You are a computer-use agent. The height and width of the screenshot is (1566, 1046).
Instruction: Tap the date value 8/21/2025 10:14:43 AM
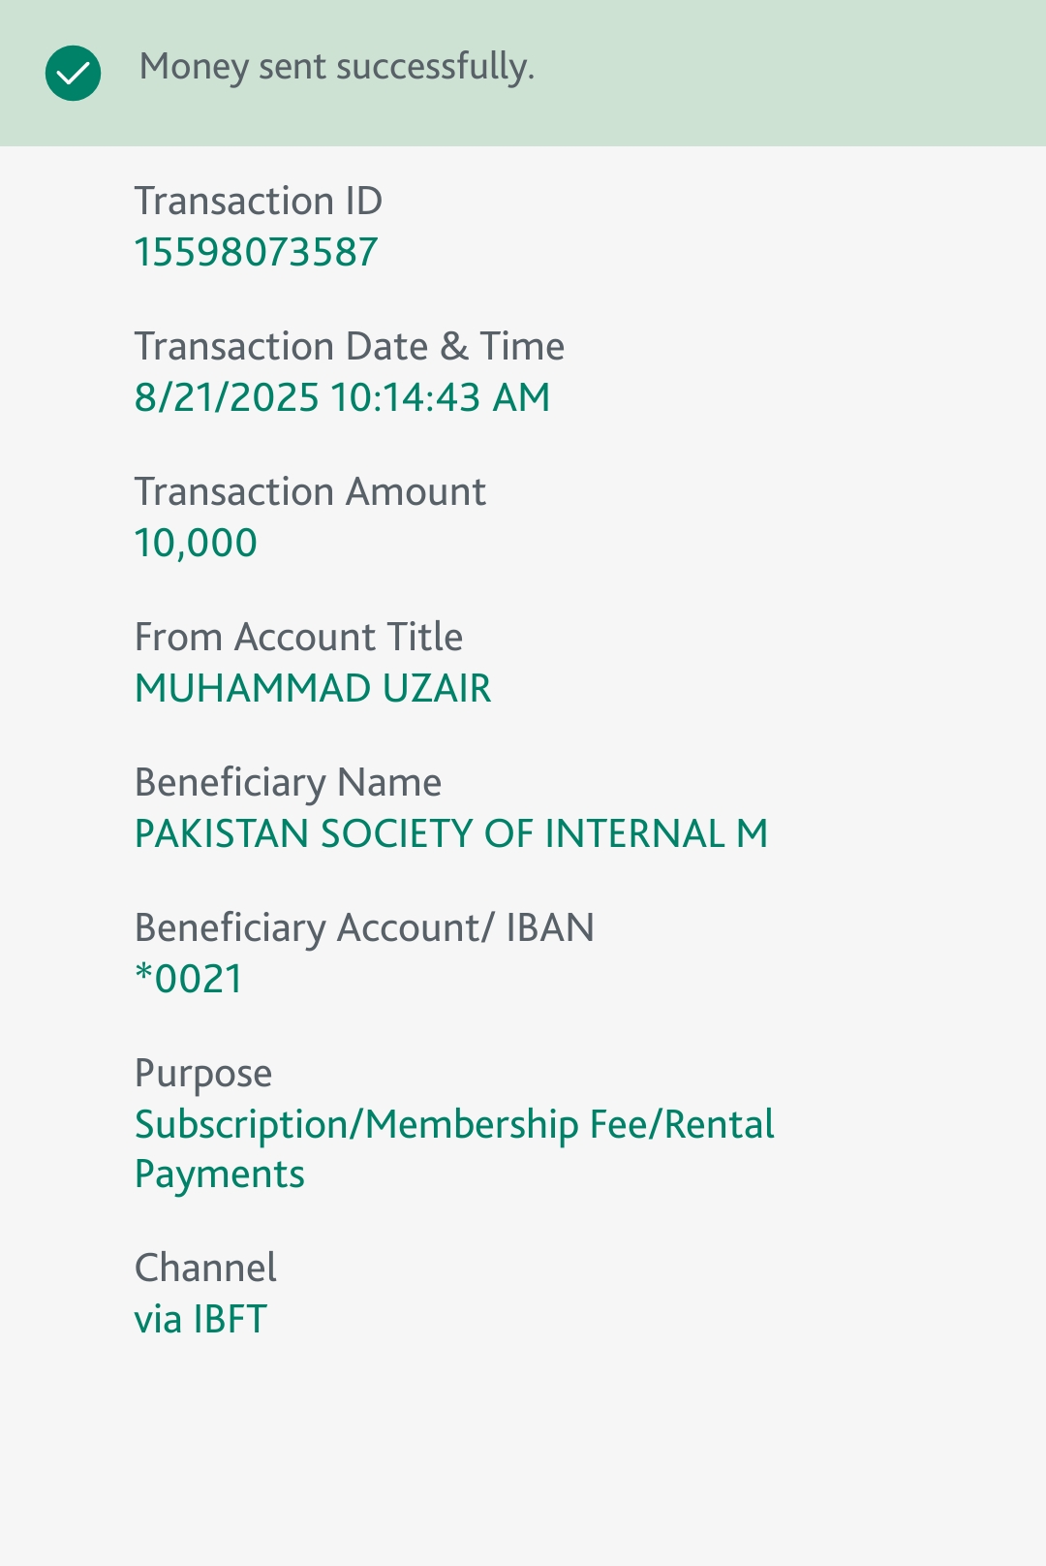point(343,397)
